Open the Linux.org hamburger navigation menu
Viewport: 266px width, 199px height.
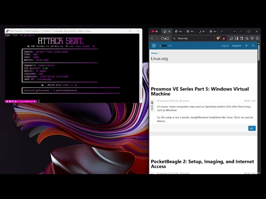(154, 46)
